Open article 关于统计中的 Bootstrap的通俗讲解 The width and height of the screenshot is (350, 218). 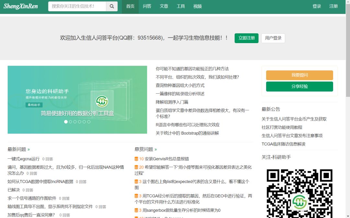(x=187, y=133)
